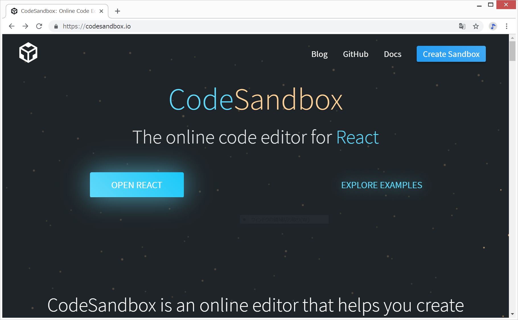This screenshot has height=320, width=518.
Task: Bookmark this page with the star icon
Action: pos(476,26)
